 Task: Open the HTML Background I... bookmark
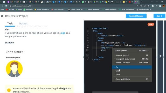(127, 10)
